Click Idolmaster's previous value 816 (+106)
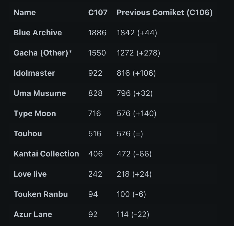This screenshot has height=226, width=234. click(136, 73)
